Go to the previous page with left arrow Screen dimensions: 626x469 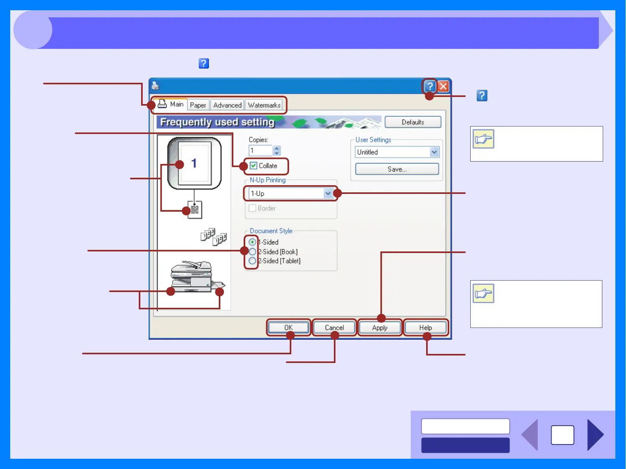(529, 435)
